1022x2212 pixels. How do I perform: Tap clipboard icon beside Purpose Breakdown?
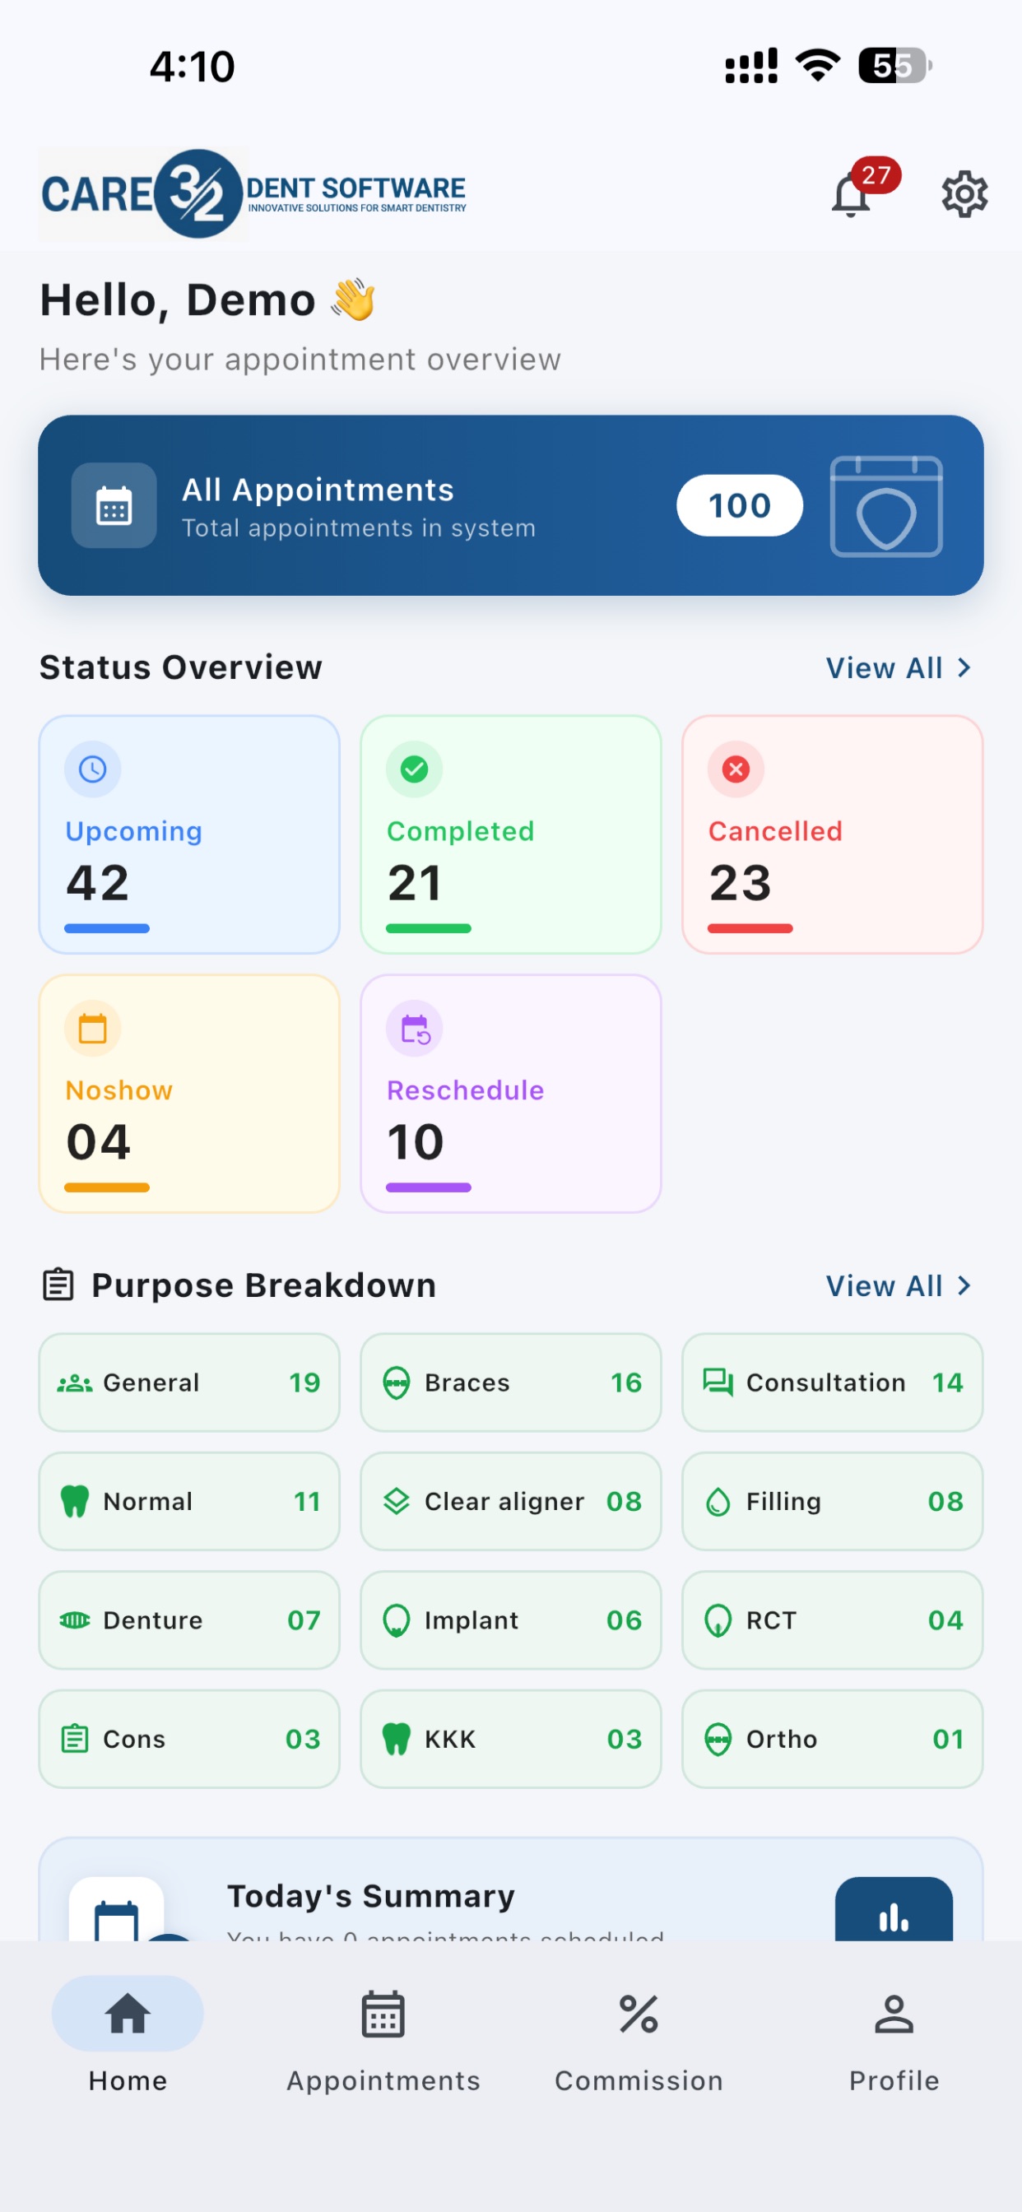[58, 1285]
